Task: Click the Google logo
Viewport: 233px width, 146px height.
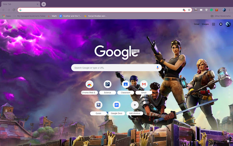Action: (x=116, y=53)
